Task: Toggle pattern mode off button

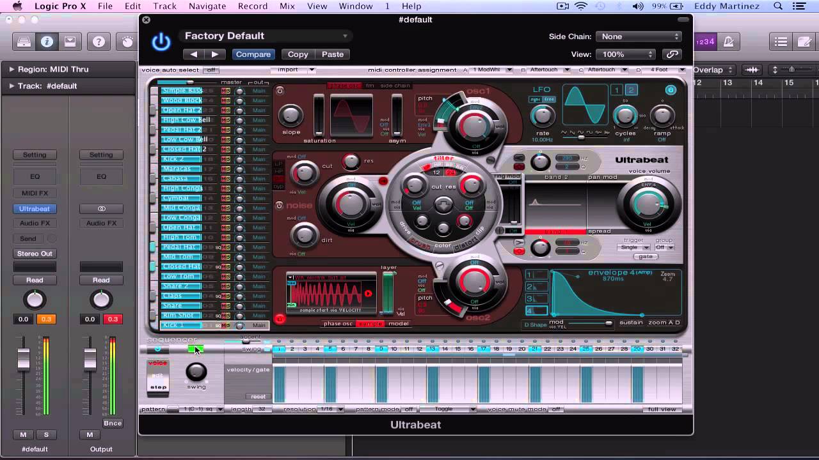Action: pyautogui.click(x=409, y=409)
